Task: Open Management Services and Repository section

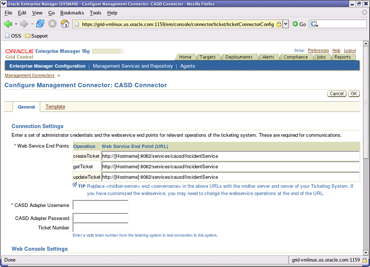Action: 133,66
